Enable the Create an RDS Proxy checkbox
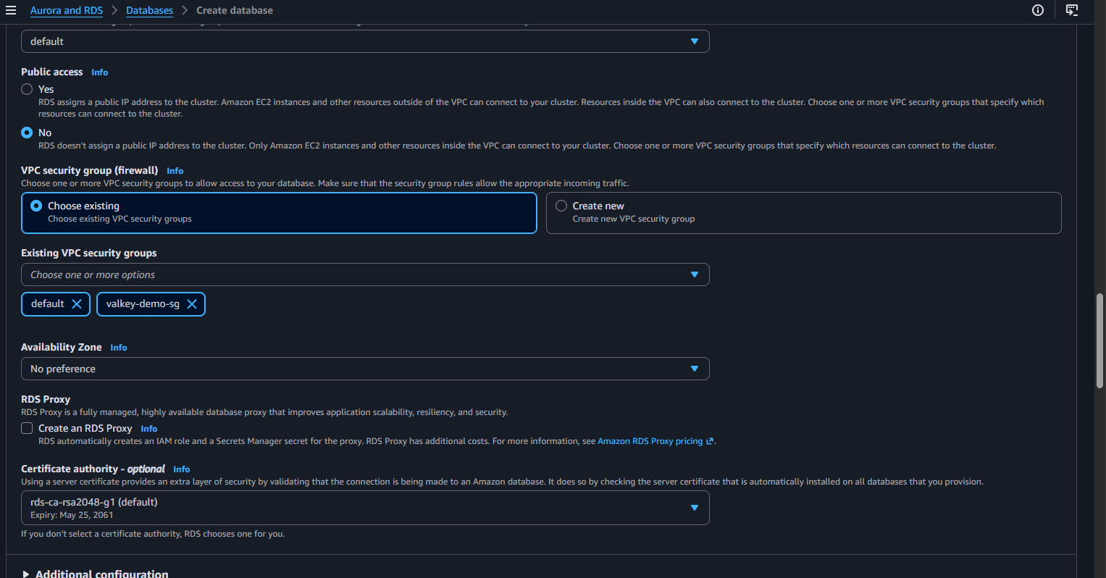The width and height of the screenshot is (1106, 578). click(x=28, y=428)
